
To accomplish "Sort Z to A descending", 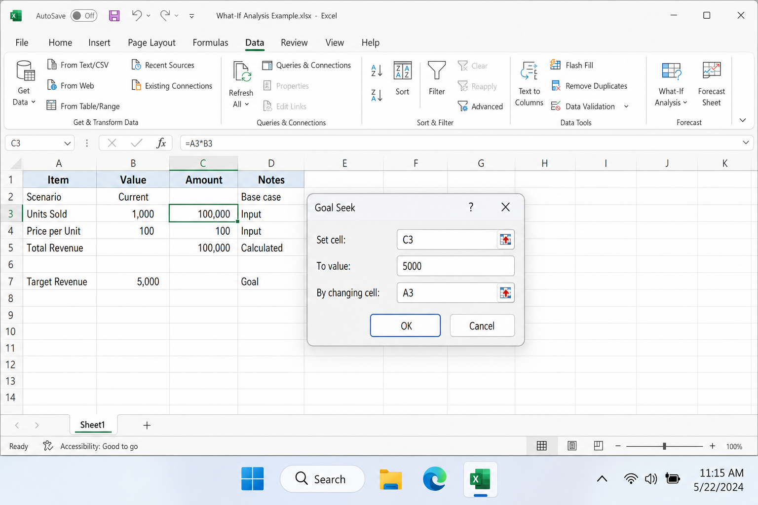I will pos(377,95).
